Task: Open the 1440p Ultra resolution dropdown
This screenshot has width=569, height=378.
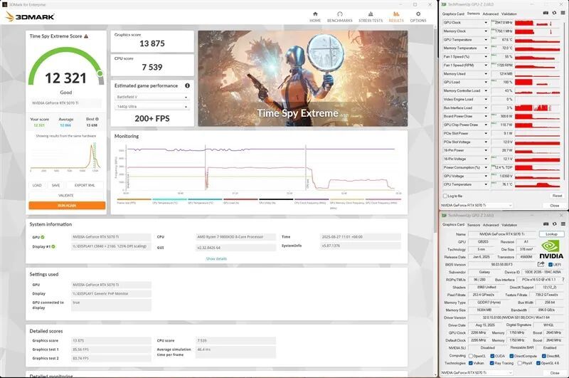Action: [x=151, y=107]
